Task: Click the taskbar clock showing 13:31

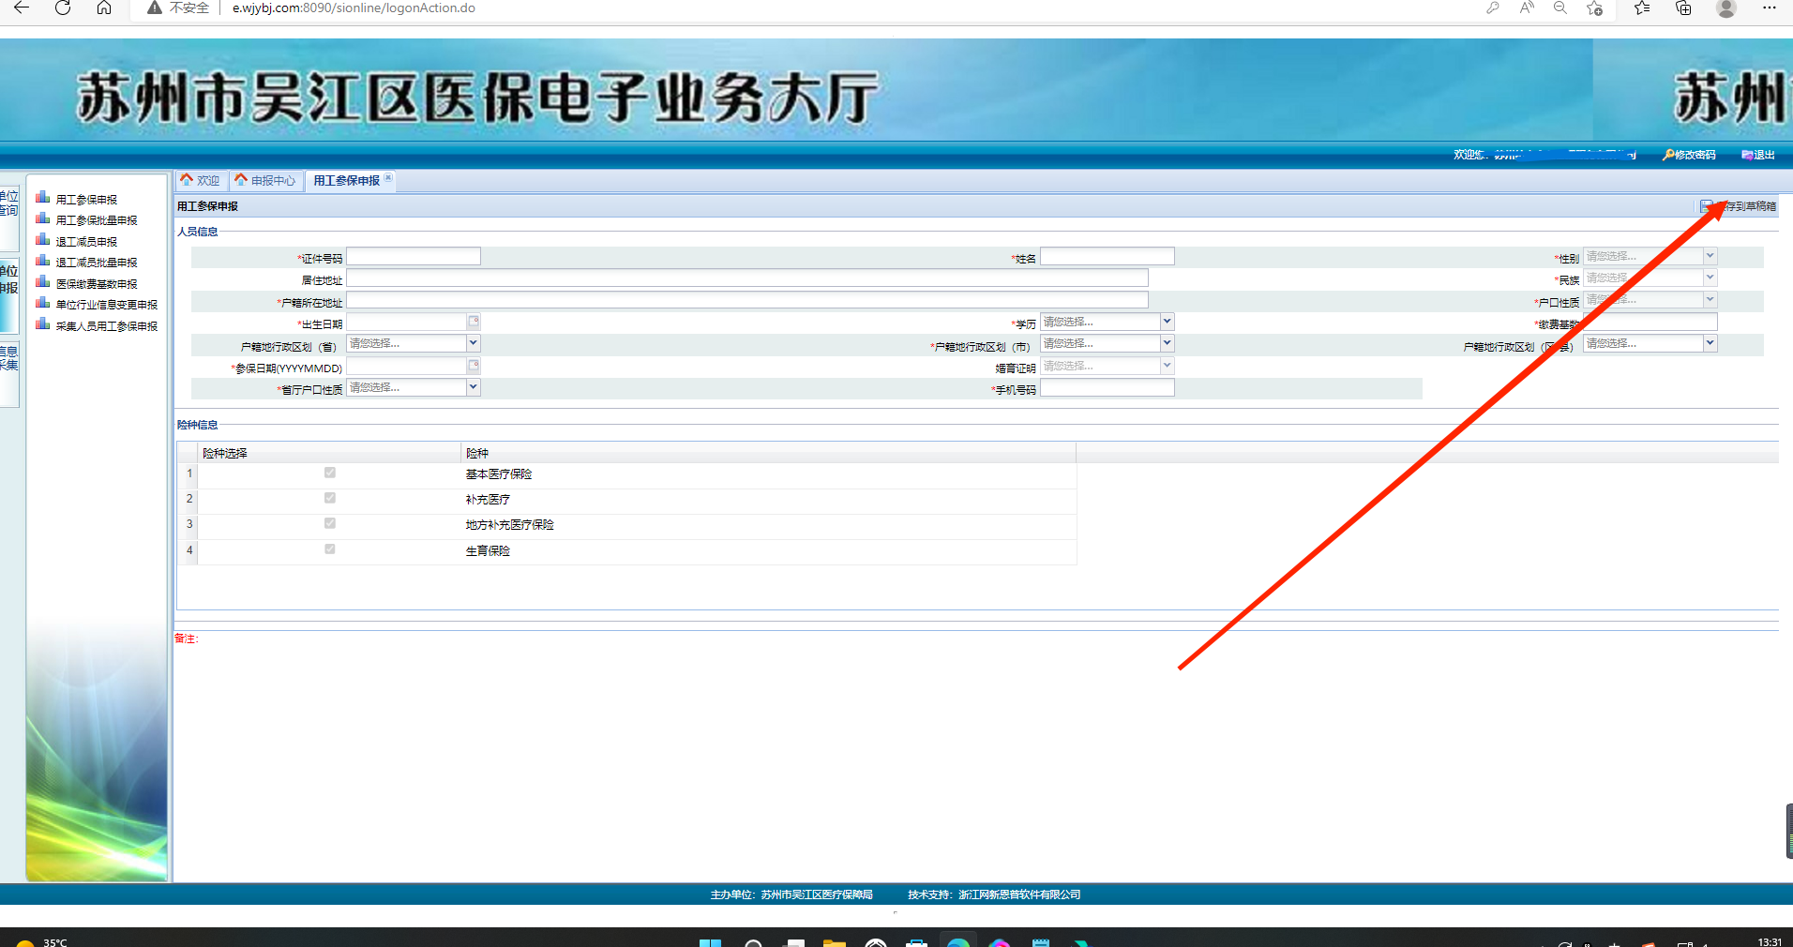Action: click(1770, 941)
